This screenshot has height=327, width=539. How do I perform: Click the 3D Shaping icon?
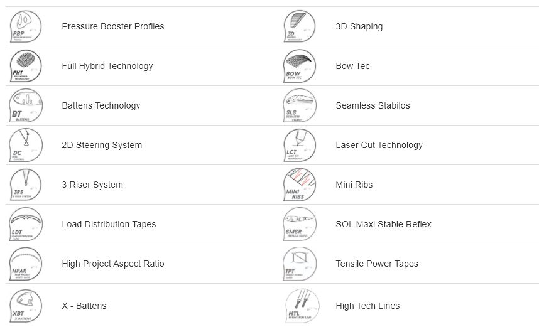[x=300, y=26]
